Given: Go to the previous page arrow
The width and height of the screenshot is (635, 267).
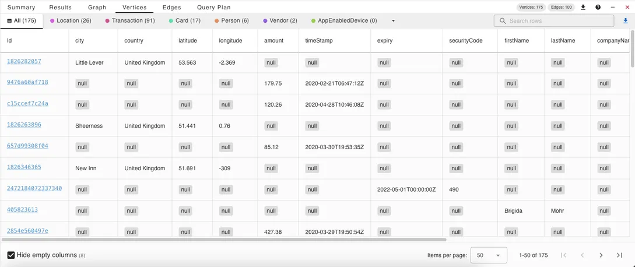Looking at the screenshot, I should point(583,255).
